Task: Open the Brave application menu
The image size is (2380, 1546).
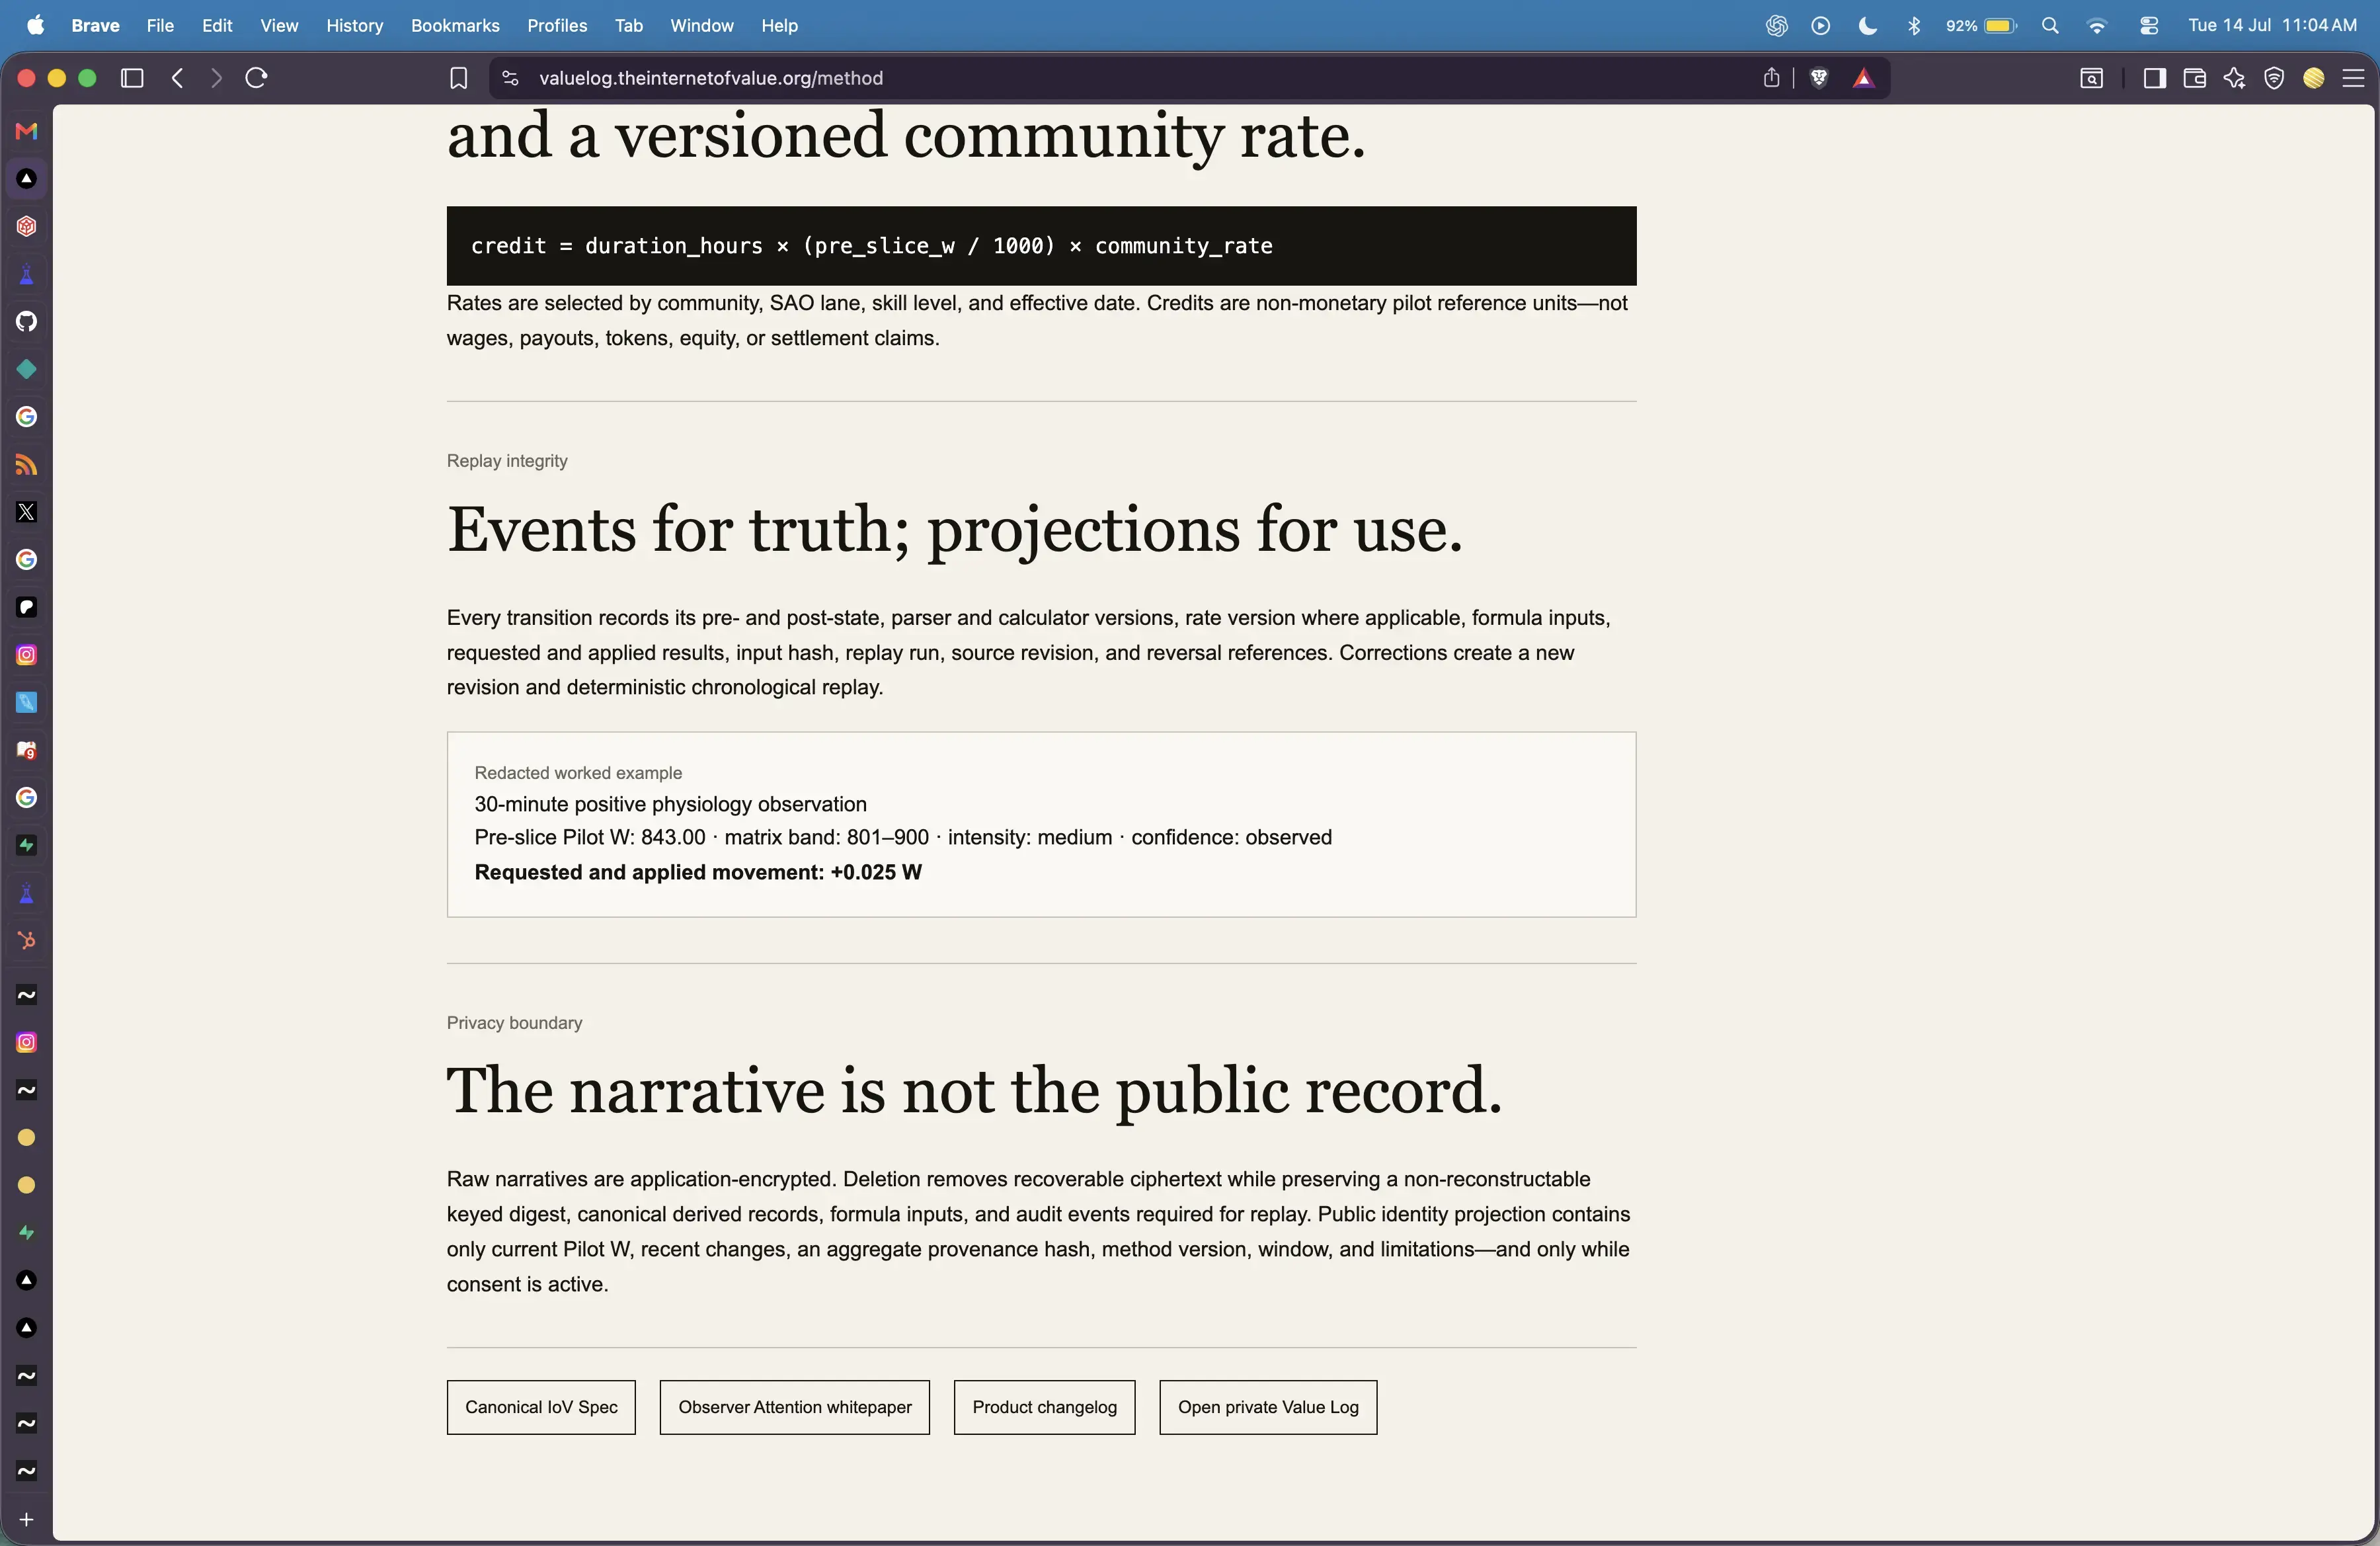Action: click(95, 25)
